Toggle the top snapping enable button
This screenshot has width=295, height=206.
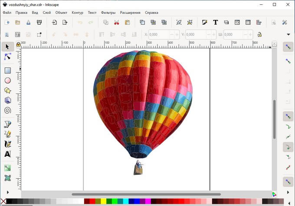click(x=288, y=47)
